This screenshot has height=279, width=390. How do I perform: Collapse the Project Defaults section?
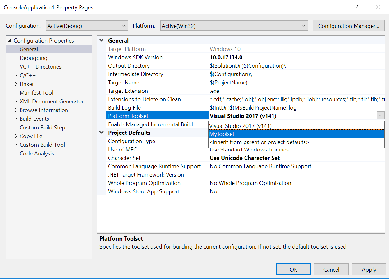point(101,132)
